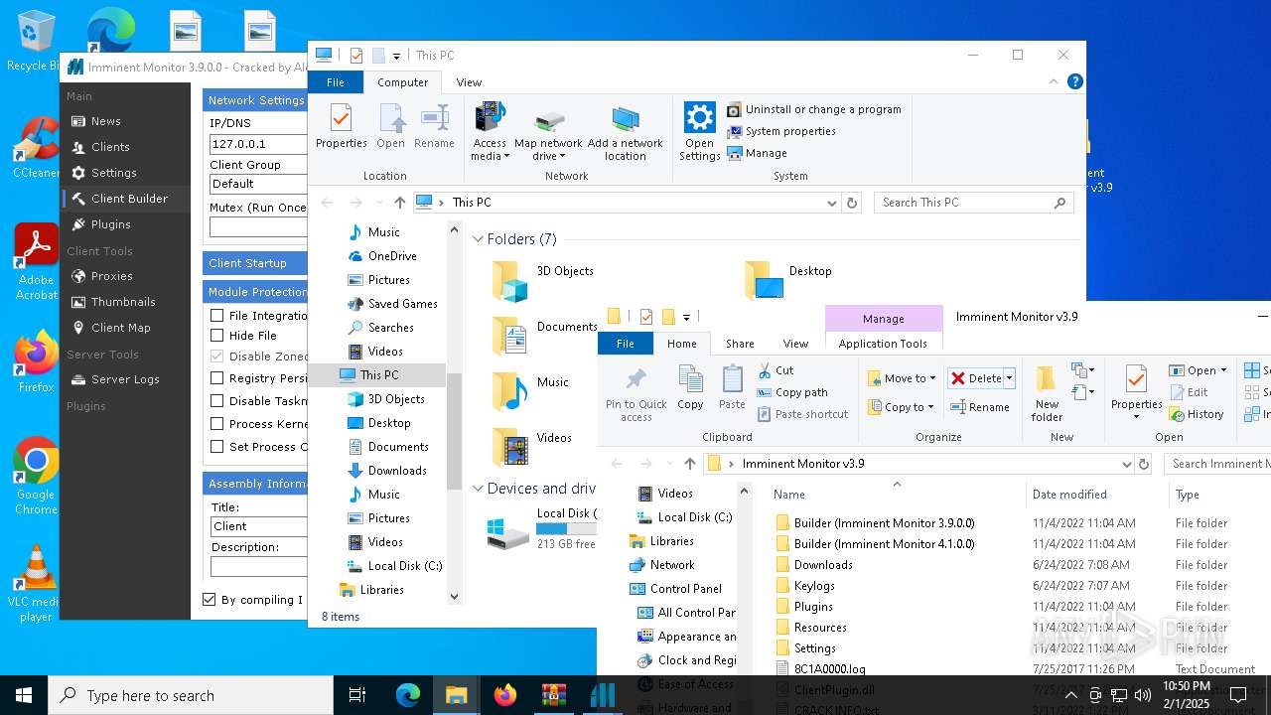The height and width of the screenshot is (715, 1271).
Task: Uncheck the By compiling agreement checkbox
Action: pyautogui.click(x=209, y=600)
